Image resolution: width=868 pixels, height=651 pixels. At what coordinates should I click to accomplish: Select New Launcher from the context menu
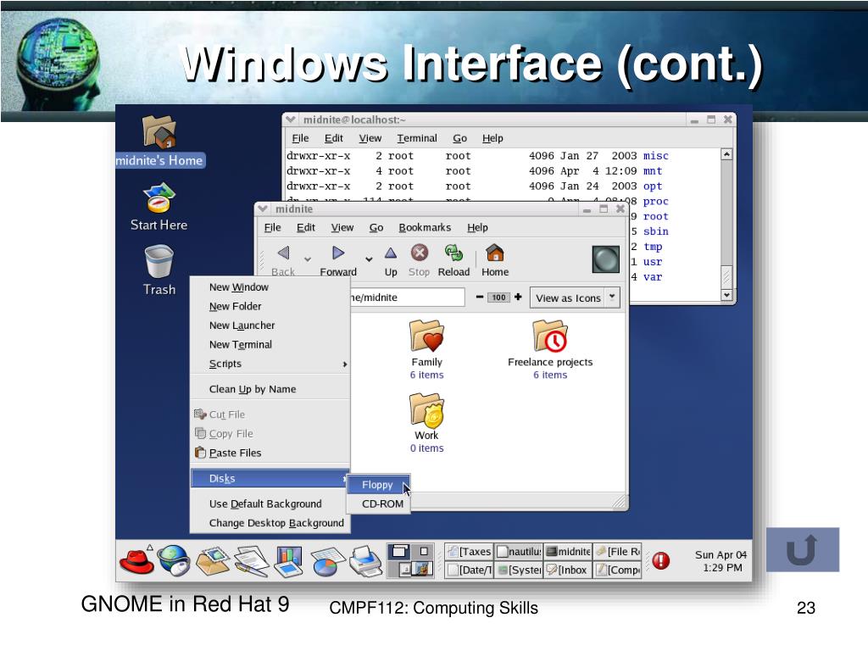[x=270, y=325]
